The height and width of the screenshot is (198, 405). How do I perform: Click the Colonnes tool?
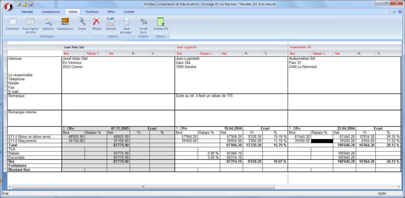click(x=12, y=24)
